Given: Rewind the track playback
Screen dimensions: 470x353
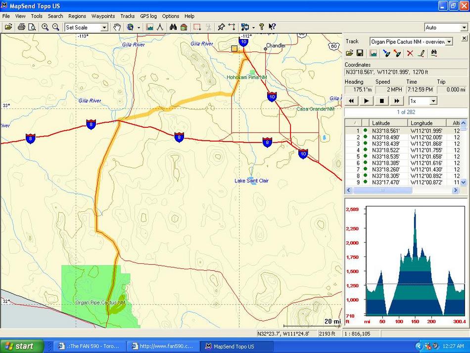Looking at the screenshot, I should 351,101.
